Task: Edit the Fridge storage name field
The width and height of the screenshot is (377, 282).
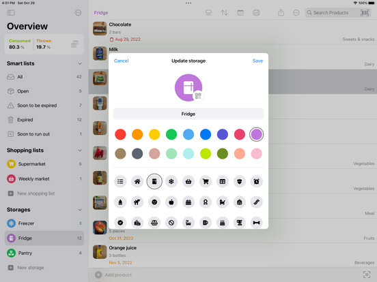Action: pyautogui.click(x=188, y=114)
